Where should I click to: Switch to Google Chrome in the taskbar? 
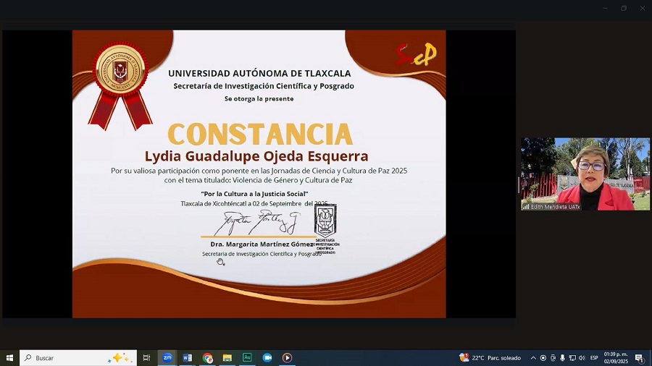(x=207, y=358)
